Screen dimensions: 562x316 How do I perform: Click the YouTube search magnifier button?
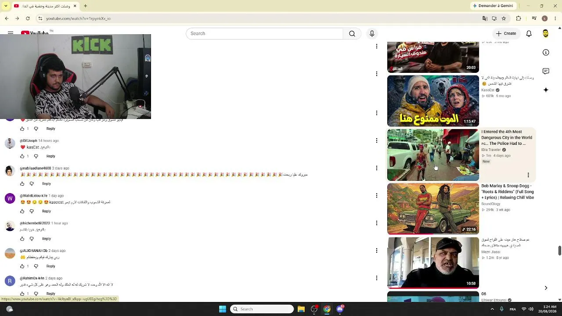click(x=352, y=34)
